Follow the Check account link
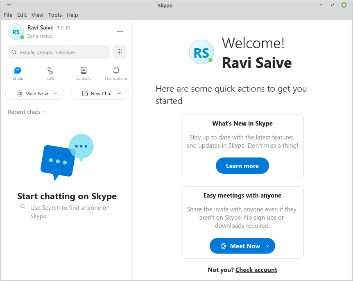 click(256, 270)
